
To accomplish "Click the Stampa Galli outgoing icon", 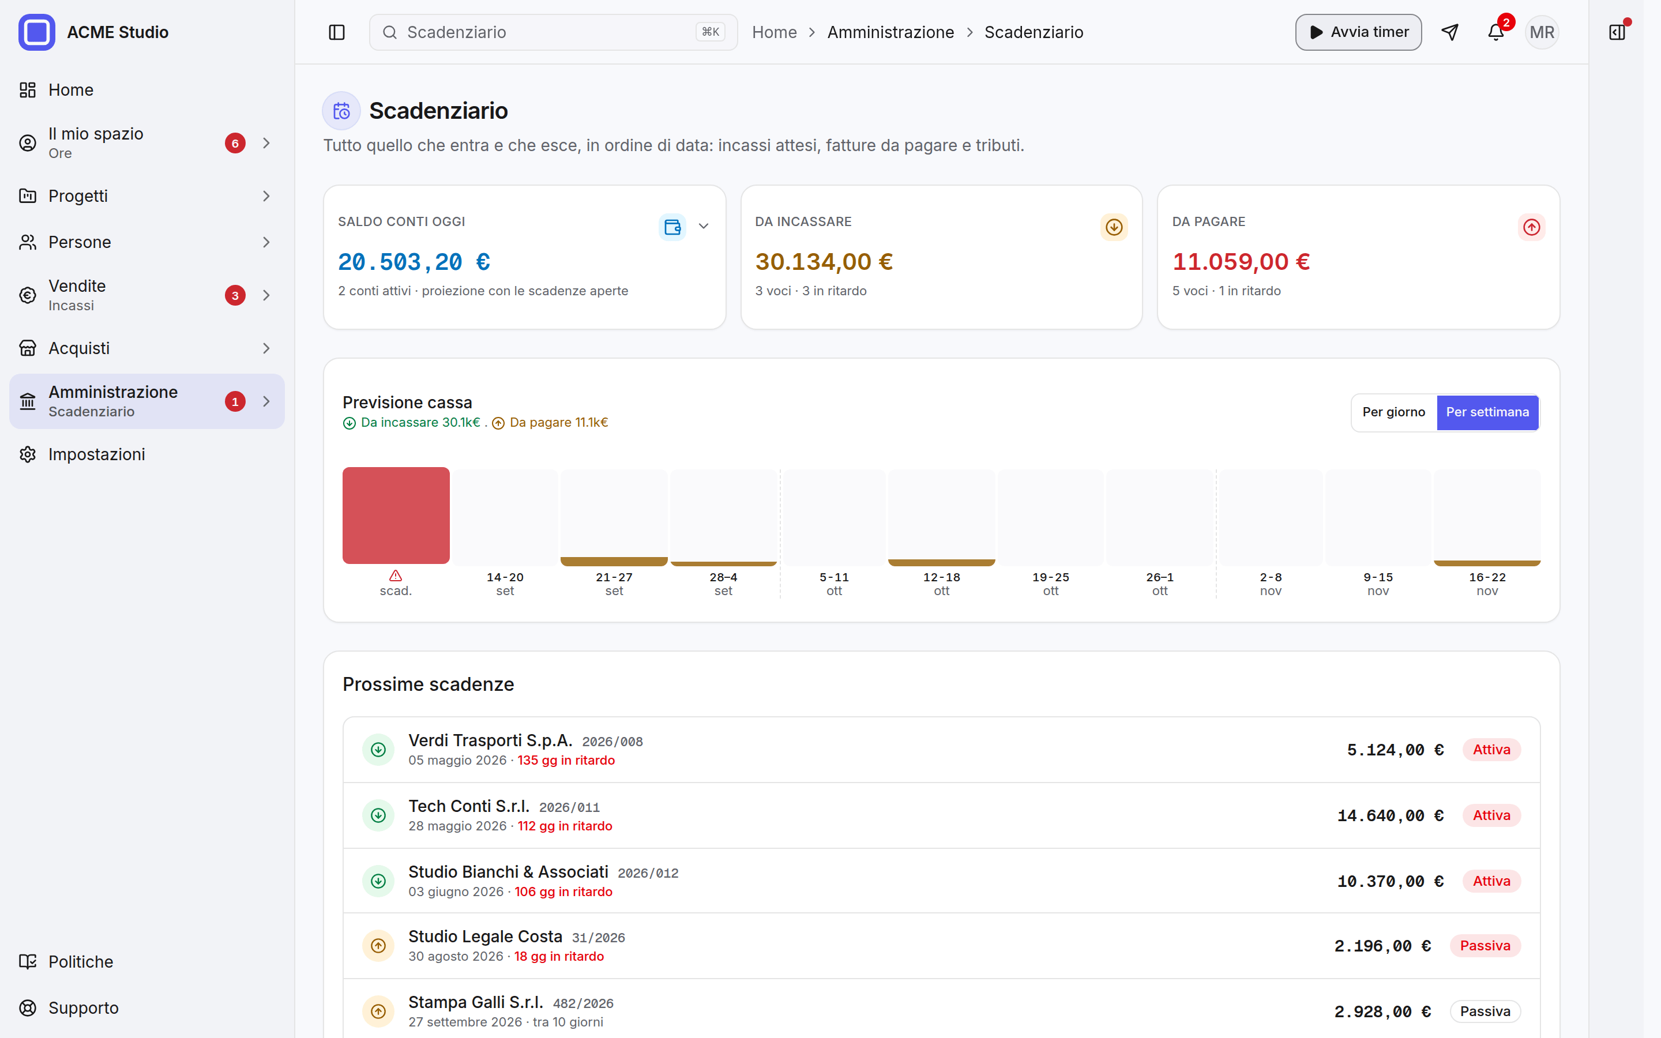I will 378,1011.
